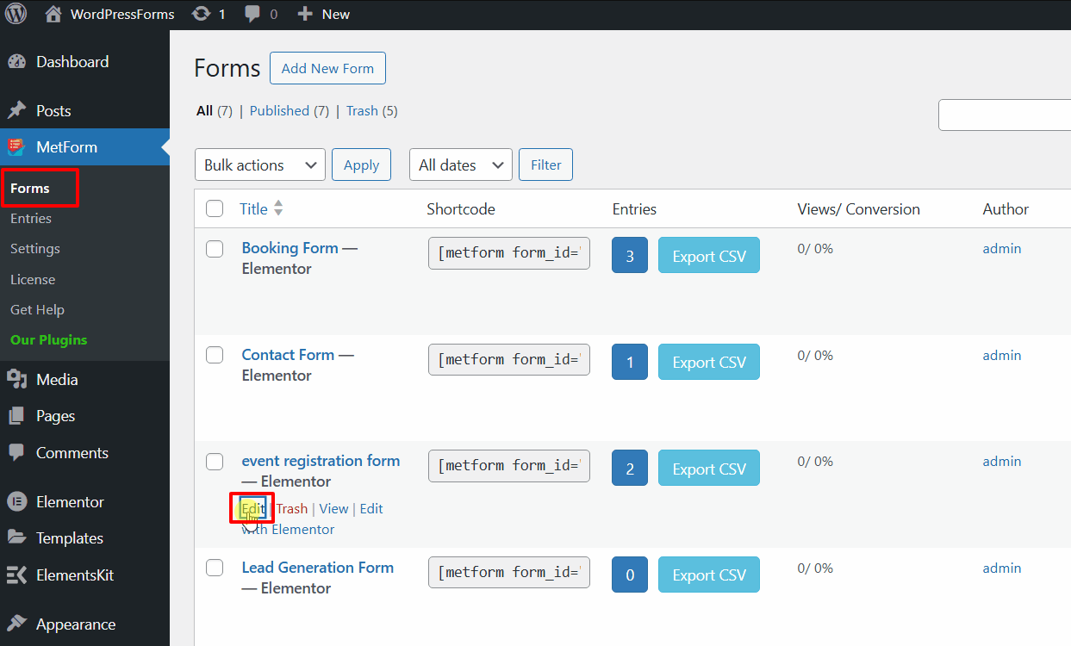This screenshot has width=1071, height=646.
Task: Click the Add New Form button
Action: pyautogui.click(x=327, y=68)
